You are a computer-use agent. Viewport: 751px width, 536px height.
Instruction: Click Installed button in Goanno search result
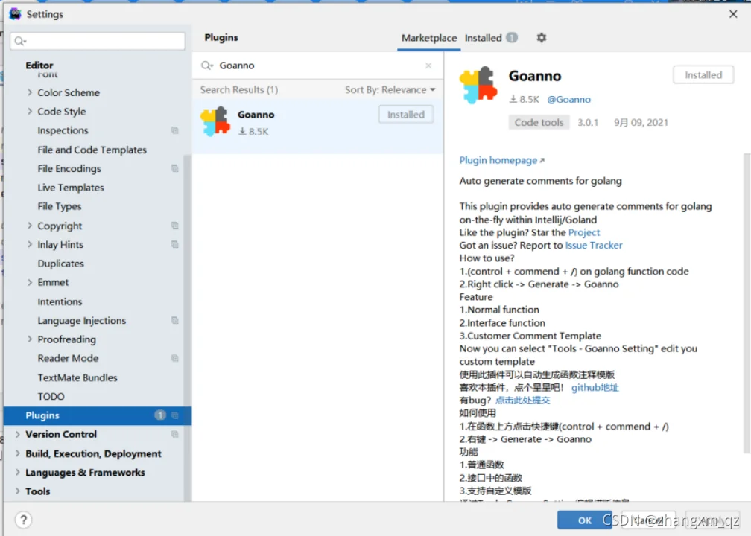click(x=405, y=115)
